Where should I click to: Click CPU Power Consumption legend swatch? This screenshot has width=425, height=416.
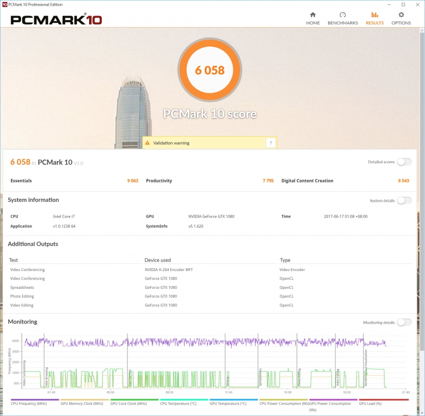click(283, 399)
